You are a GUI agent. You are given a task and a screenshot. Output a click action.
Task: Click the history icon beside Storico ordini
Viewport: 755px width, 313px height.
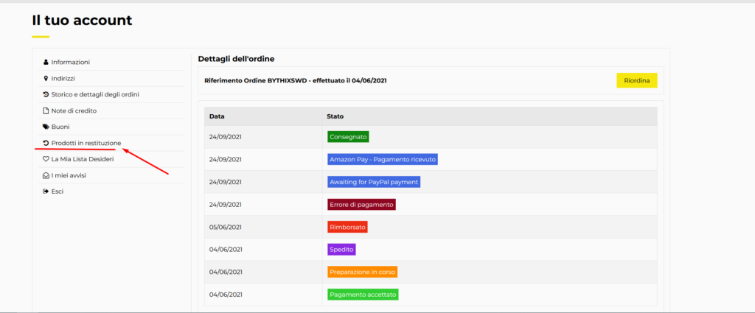pos(46,95)
